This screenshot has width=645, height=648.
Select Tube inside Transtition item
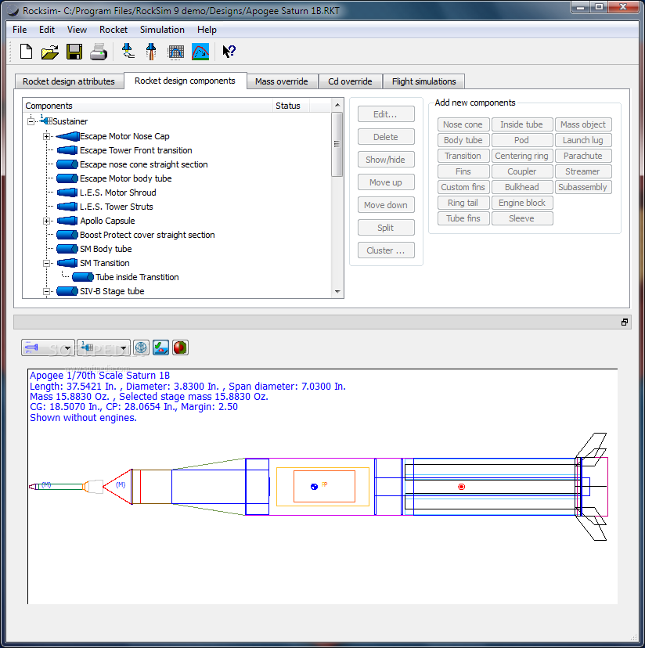pyautogui.click(x=137, y=277)
